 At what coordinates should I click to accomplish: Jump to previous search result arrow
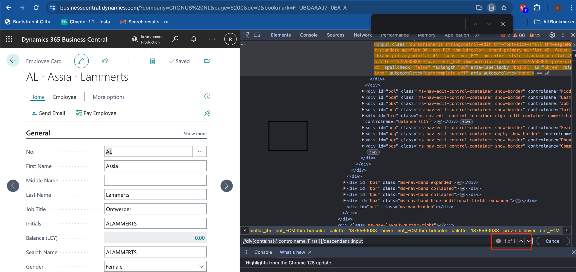coord(521,241)
